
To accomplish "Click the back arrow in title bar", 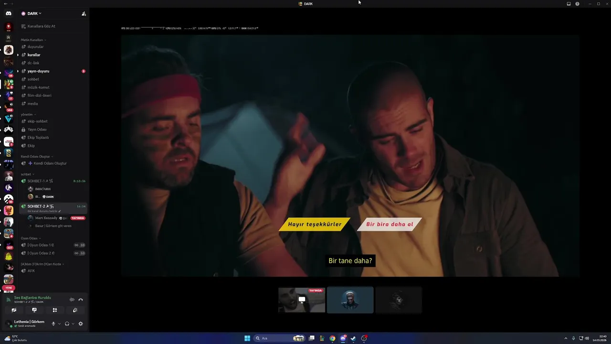I will coord(5,4).
